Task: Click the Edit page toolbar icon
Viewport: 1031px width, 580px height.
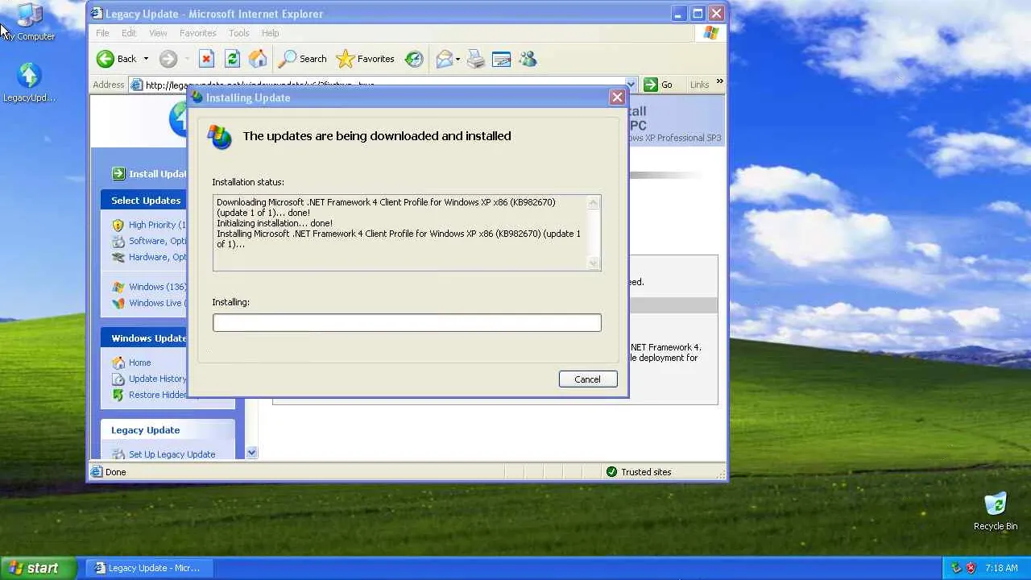Action: [x=501, y=59]
